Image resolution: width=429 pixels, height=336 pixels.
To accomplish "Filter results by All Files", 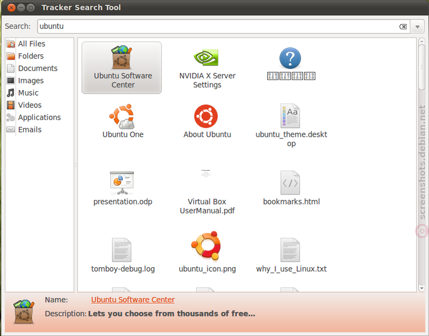I will (31, 44).
